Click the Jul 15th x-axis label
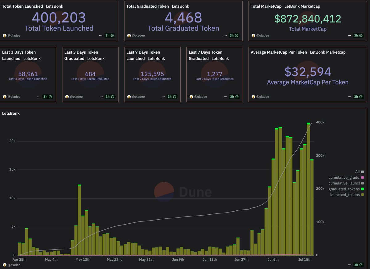The width and height of the screenshot is (370, 269). (305, 259)
